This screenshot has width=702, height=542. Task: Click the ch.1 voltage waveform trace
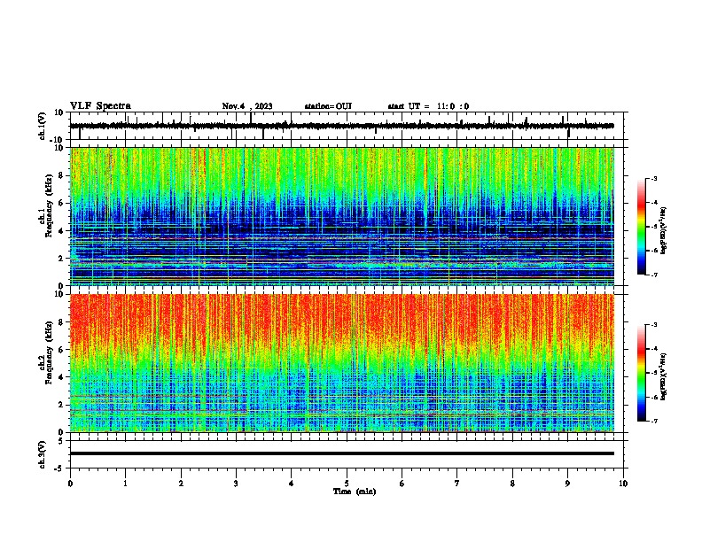click(342, 126)
